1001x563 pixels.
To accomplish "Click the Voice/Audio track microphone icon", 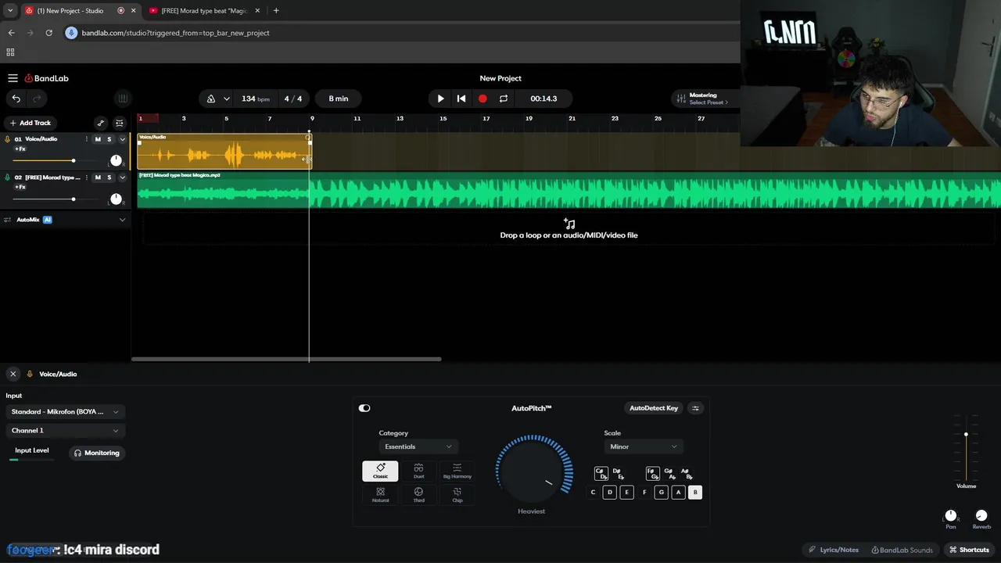I will (8, 139).
